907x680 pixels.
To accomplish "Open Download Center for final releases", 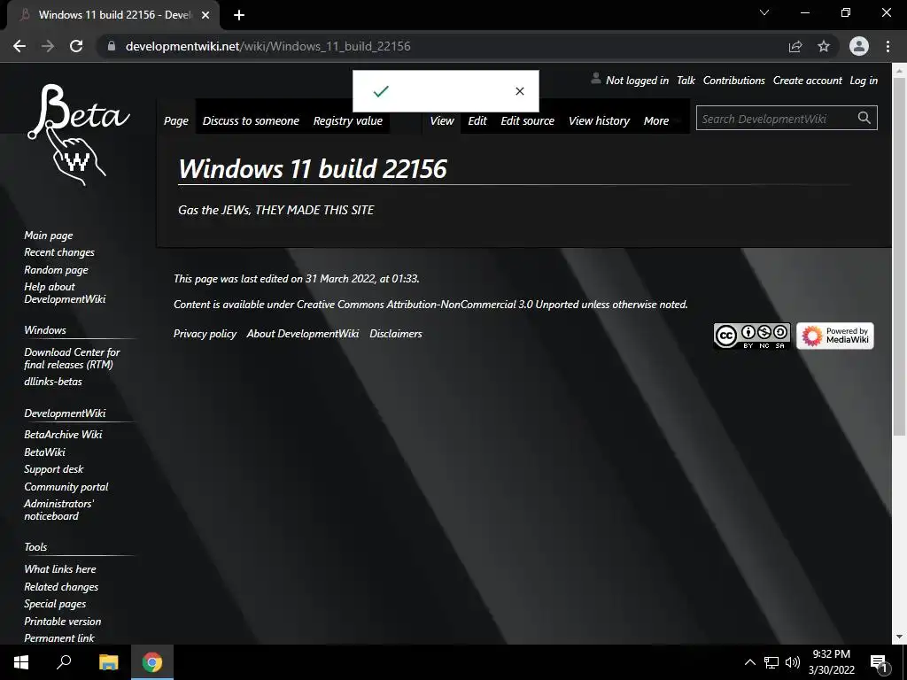I will coord(72,358).
